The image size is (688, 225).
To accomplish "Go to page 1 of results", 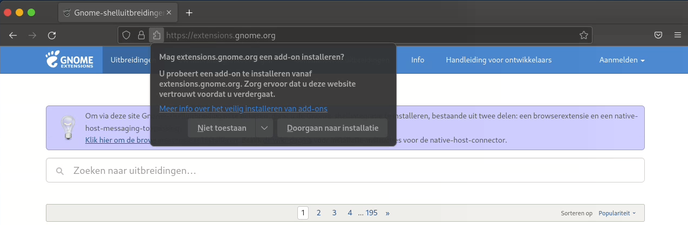I will [x=303, y=213].
